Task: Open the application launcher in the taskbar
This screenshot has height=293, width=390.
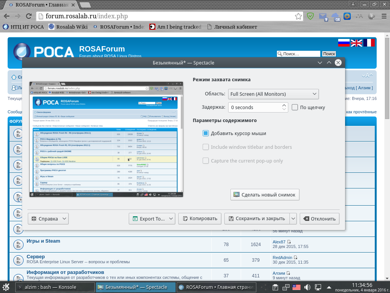Action: click(x=6, y=287)
